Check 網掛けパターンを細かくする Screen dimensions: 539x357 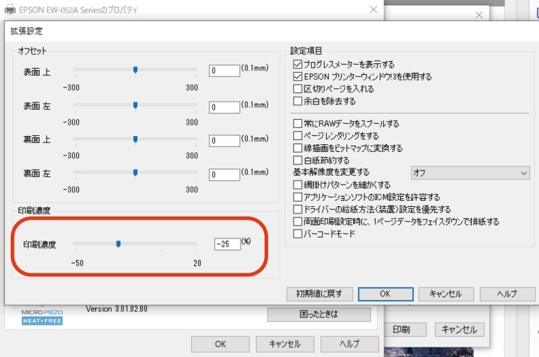pos(298,185)
